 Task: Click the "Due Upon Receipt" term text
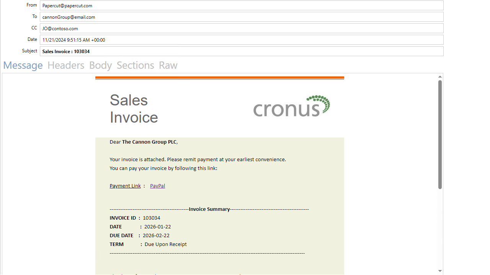[x=166, y=244]
